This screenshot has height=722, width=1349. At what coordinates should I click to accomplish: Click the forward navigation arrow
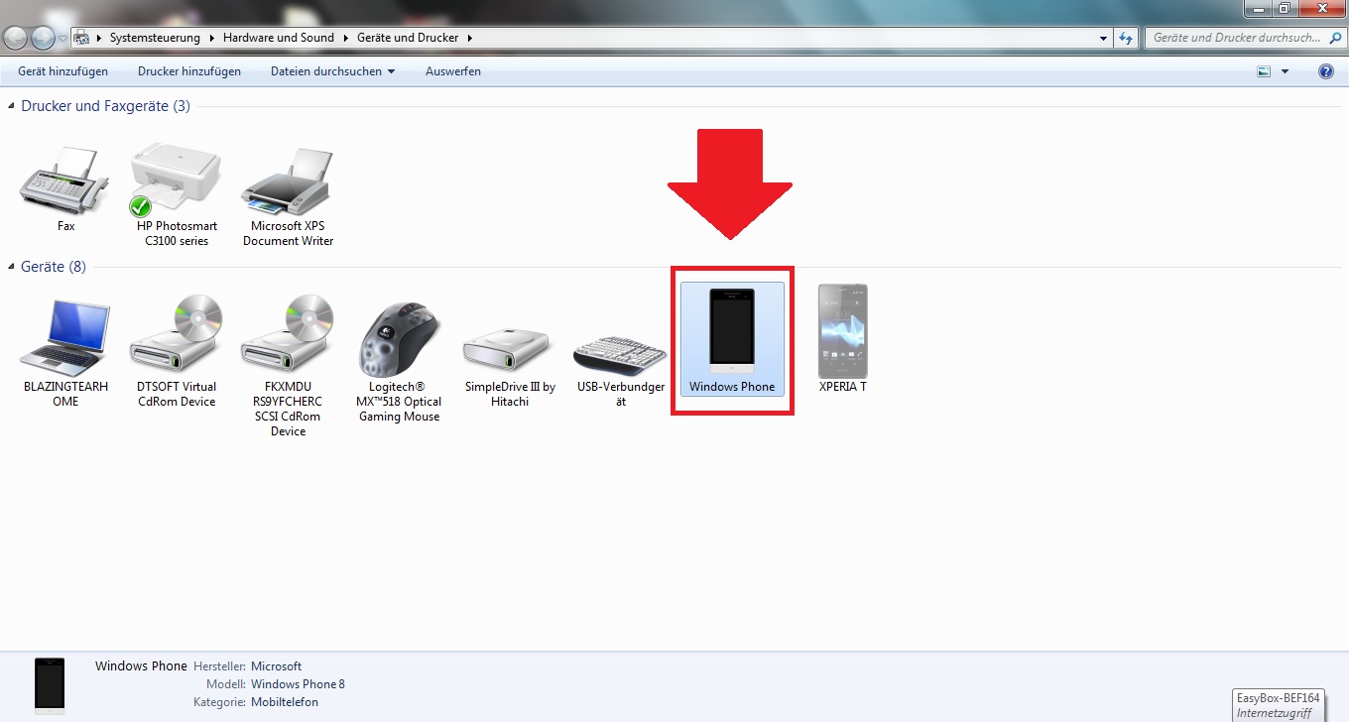coord(43,38)
